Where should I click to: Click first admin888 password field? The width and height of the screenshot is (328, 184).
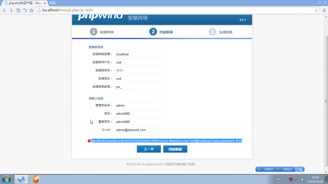tap(140, 114)
